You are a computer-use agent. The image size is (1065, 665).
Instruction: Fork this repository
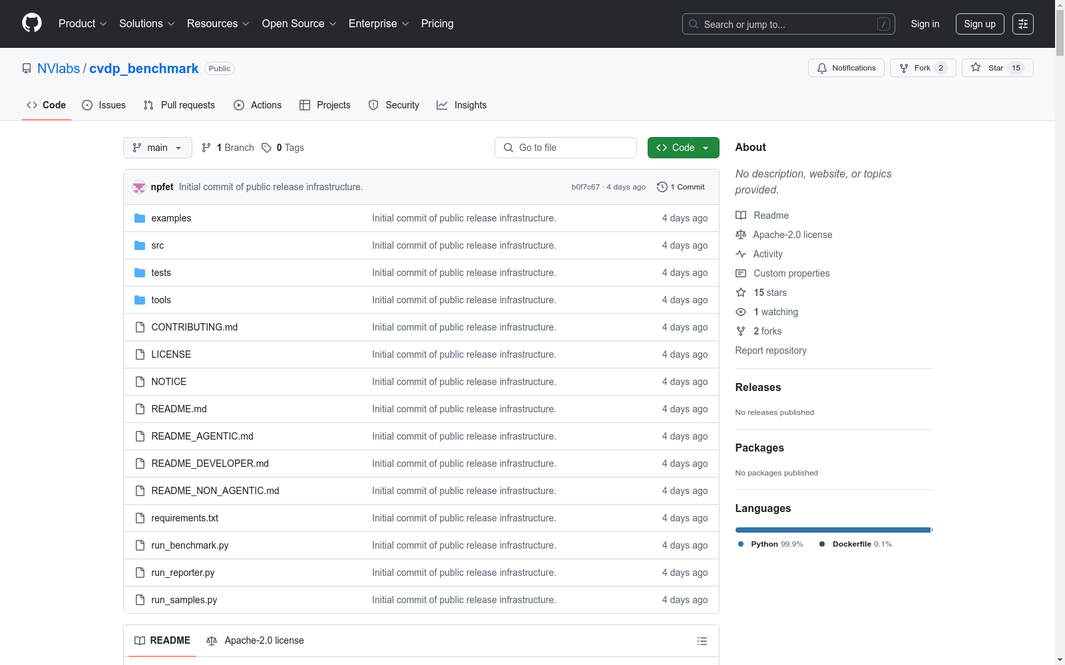coord(923,68)
